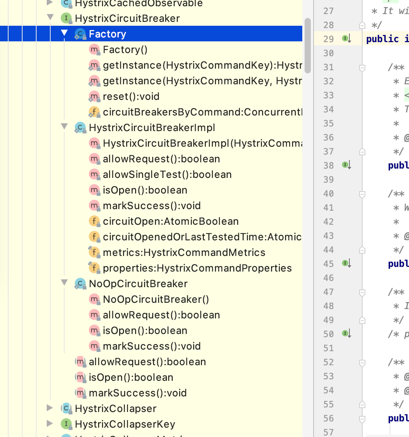409x437 pixels.
Task: Click the circuitBreakersByCommand field icon
Action: [x=94, y=112]
